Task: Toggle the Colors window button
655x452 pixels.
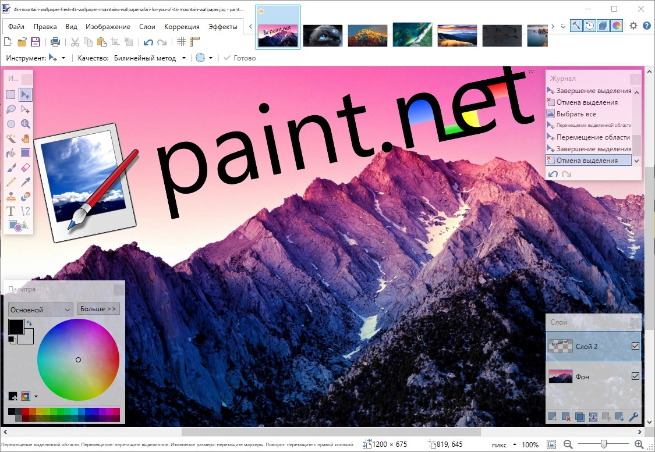Action: [617, 26]
